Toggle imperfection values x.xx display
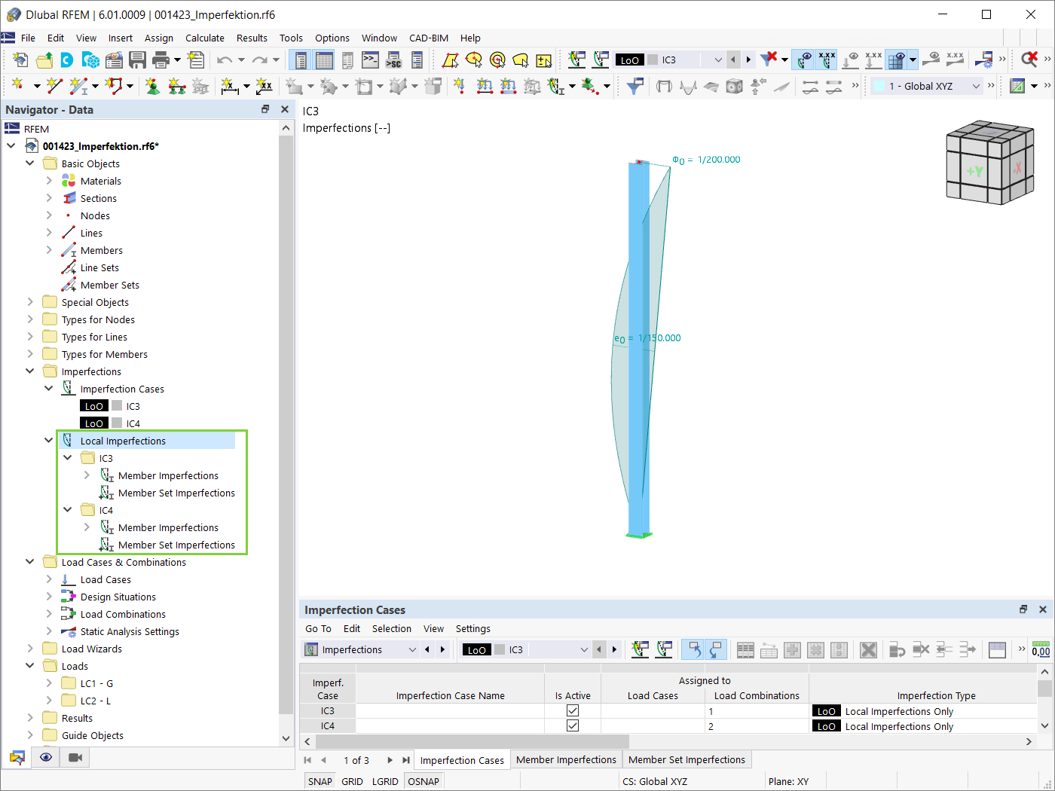 [x=827, y=60]
